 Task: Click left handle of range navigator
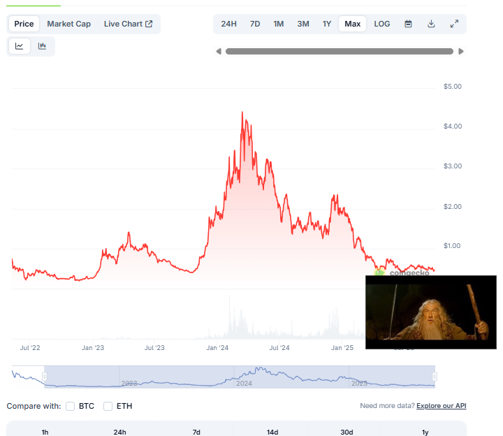click(44, 377)
